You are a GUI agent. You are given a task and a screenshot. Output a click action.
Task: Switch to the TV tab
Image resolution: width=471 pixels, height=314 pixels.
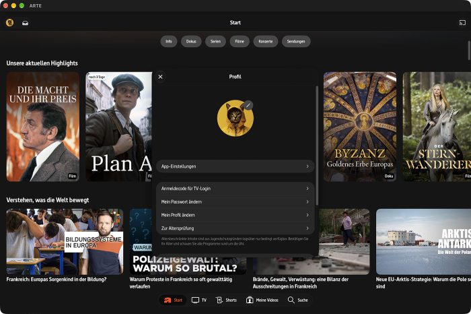pos(199,300)
